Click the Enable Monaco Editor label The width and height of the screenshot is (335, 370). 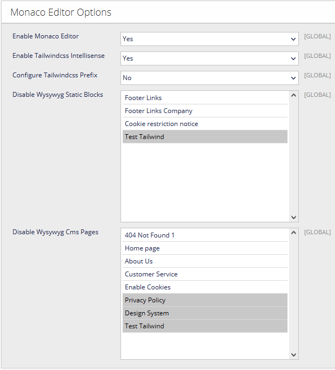[x=45, y=36]
